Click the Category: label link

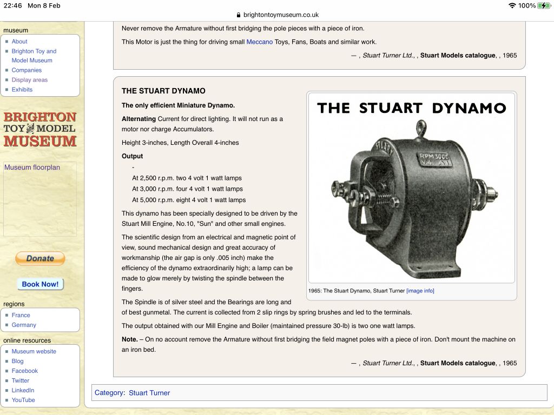pos(109,393)
